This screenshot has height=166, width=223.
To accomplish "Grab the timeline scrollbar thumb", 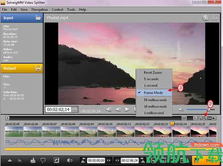I will pyautogui.click(x=184, y=118).
